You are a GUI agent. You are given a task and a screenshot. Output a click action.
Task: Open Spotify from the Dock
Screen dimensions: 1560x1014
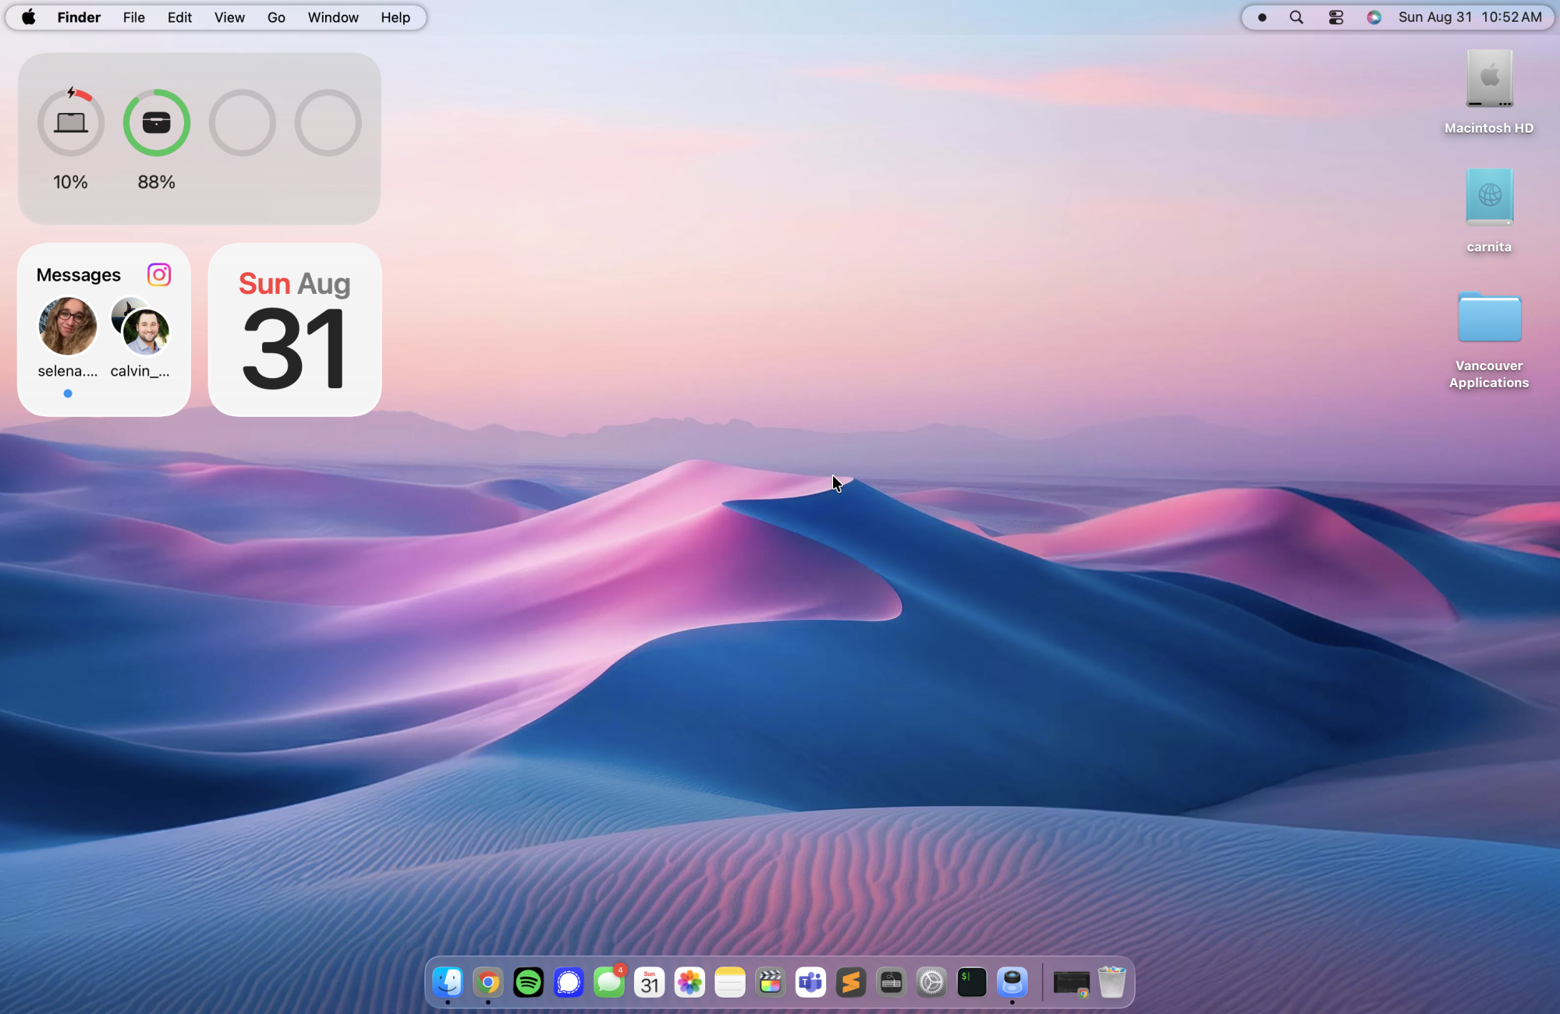[x=528, y=982]
